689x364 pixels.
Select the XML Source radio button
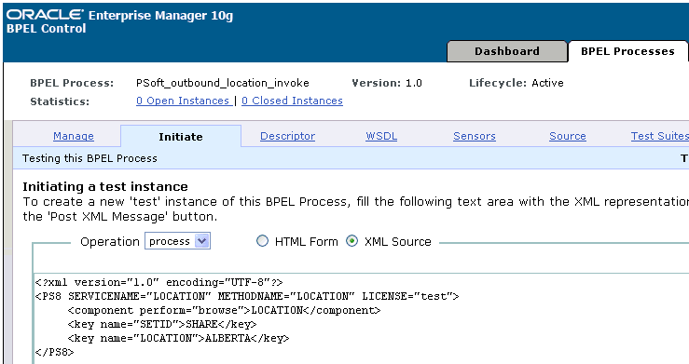[352, 241]
